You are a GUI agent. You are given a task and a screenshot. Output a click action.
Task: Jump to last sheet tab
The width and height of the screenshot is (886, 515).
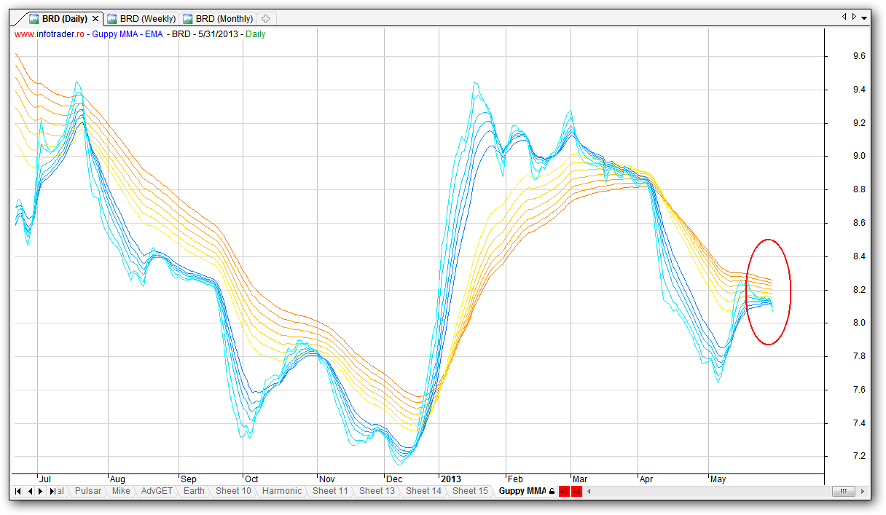(52, 492)
